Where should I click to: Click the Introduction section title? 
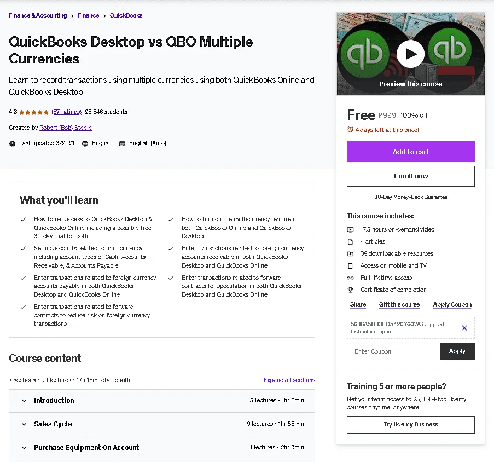(x=54, y=401)
